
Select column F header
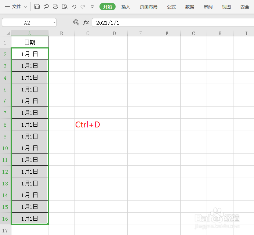(167, 33)
